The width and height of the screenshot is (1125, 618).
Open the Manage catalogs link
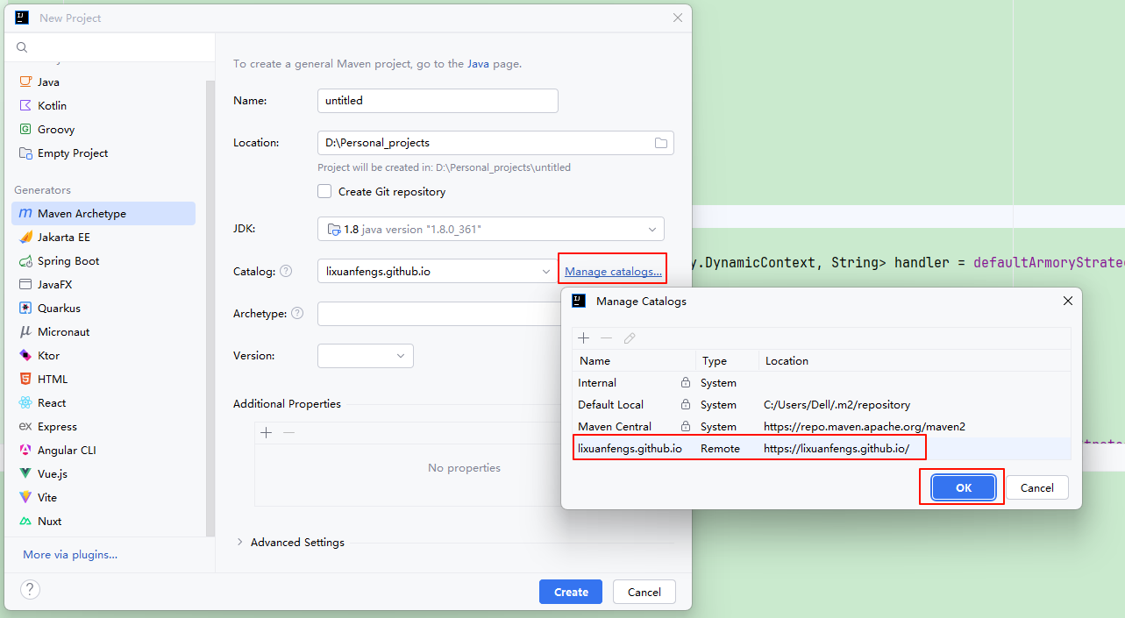point(613,272)
